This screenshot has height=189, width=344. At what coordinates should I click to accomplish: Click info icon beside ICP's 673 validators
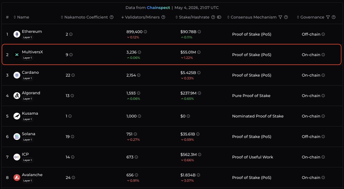pos(136,157)
